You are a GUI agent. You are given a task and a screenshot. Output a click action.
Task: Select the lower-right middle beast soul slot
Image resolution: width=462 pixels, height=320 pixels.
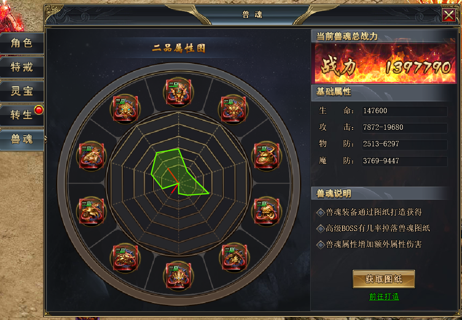click(x=267, y=211)
